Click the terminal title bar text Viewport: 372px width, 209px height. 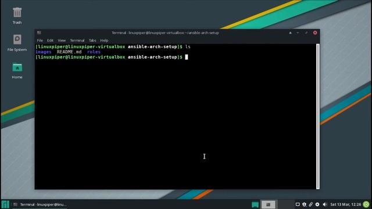[165, 33]
